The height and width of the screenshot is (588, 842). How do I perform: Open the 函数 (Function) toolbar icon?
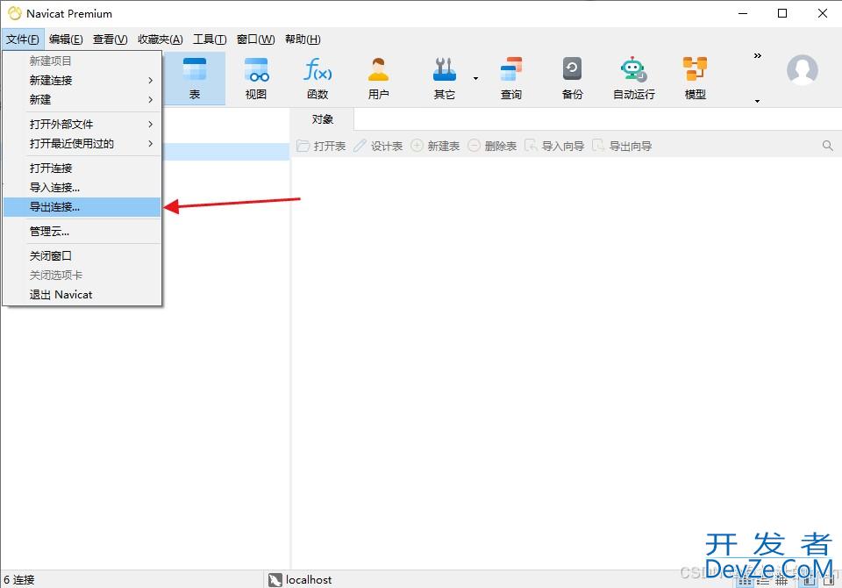point(318,78)
